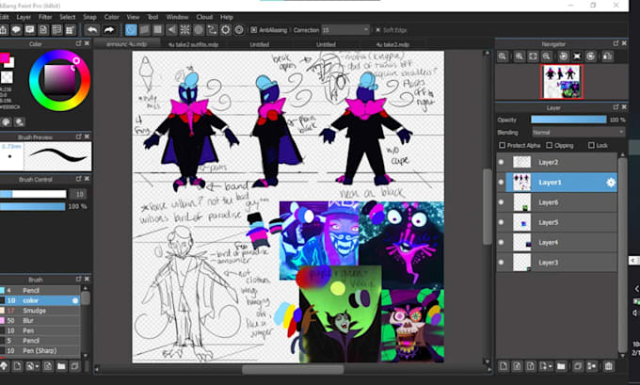The image size is (640, 385).
Task: Open the Correction value dropdown
Action: pyautogui.click(x=345, y=30)
